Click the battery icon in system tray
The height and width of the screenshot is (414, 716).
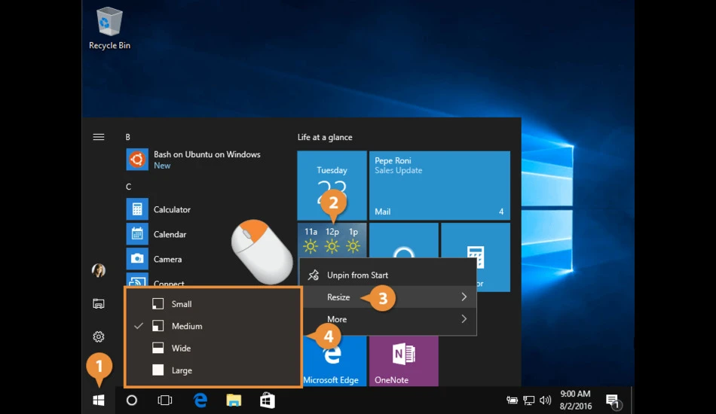point(512,400)
